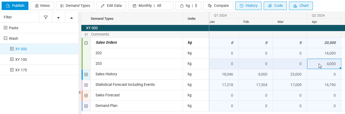345x114 pixels.
Task: Toggle the Code display button
Action: pyautogui.click(x=275, y=6)
